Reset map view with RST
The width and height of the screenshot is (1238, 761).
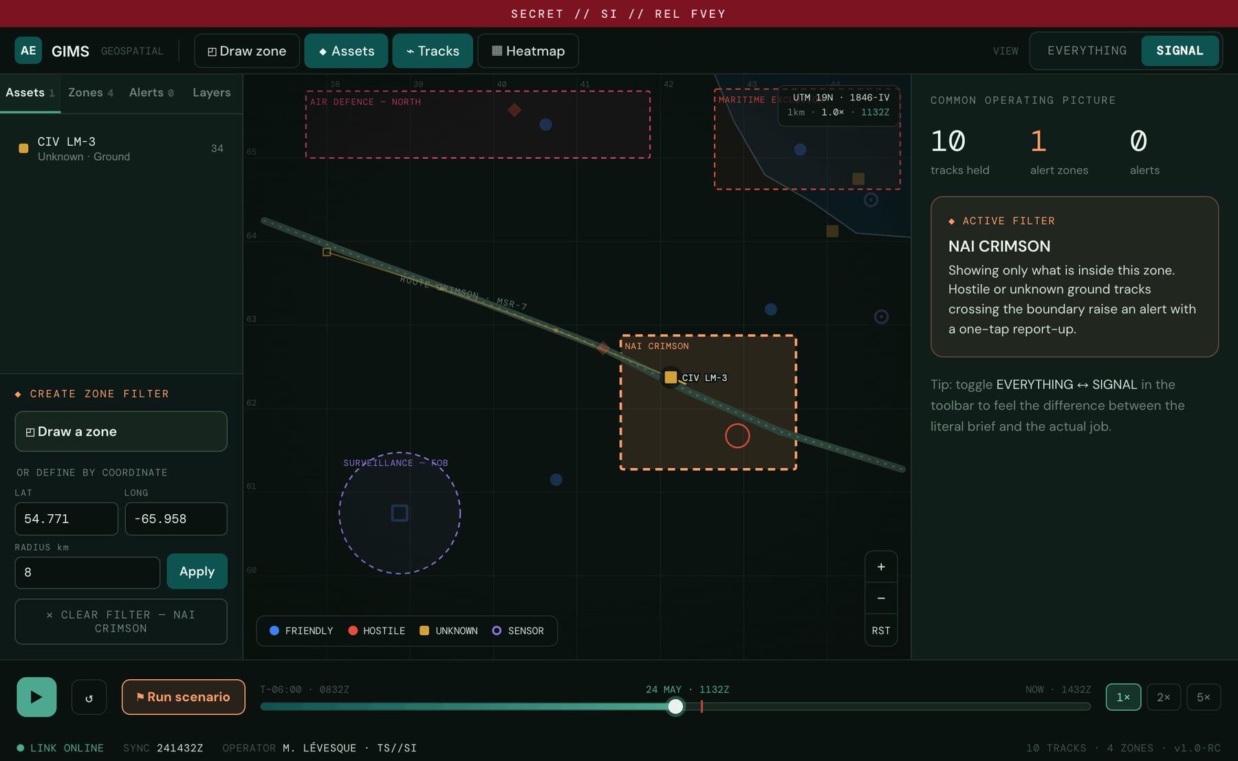point(881,630)
